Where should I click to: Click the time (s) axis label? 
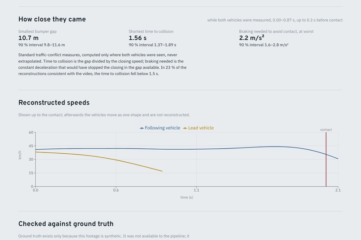tap(187, 197)
